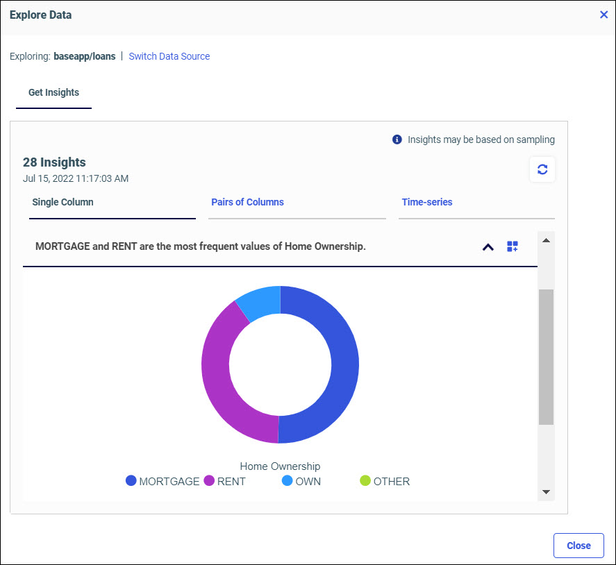This screenshot has width=616, height=565.
Task: Click the info icon beside sampling note
Action: [x=397, y=140]
